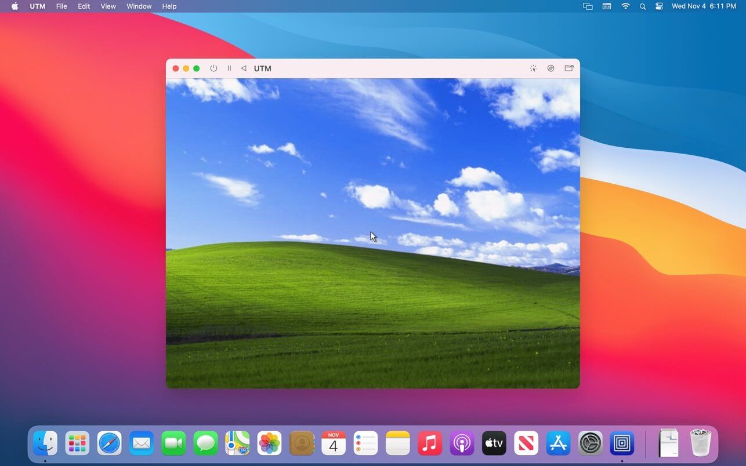Click the date and time display
The width and height of the screenshot is (746, 466).
(704, 6)
